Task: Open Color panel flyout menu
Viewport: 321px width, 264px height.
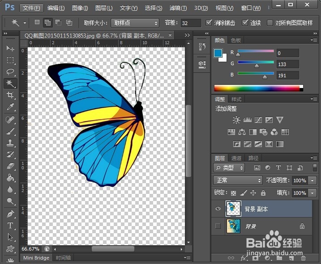Action: pos(314,40)
